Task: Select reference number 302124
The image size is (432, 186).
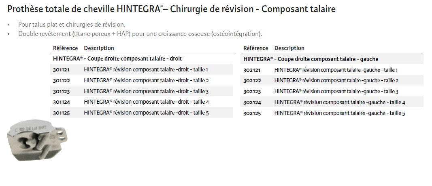Action: (x=252, y=102)
